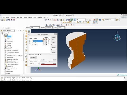Click the Copy... button
Screen dimensions: 127x95
click(x=53, y=42)
